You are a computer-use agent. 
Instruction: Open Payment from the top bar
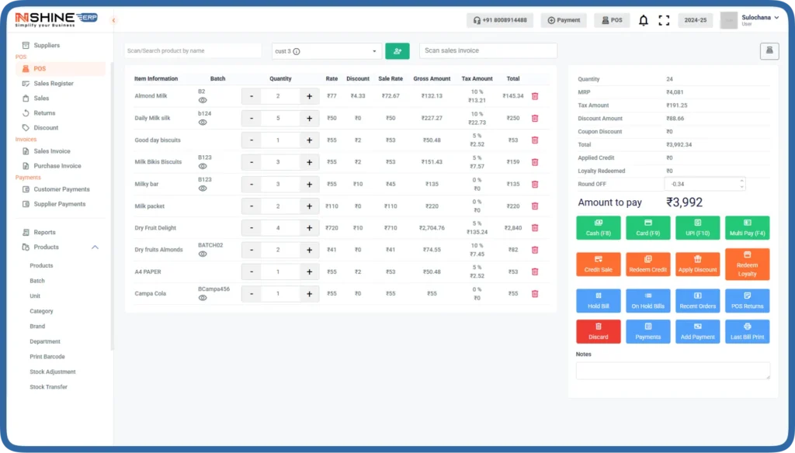click(564, 20)
